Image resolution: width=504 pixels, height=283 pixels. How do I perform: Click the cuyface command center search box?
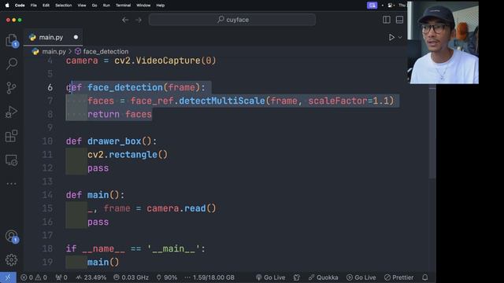pos(232,20)
